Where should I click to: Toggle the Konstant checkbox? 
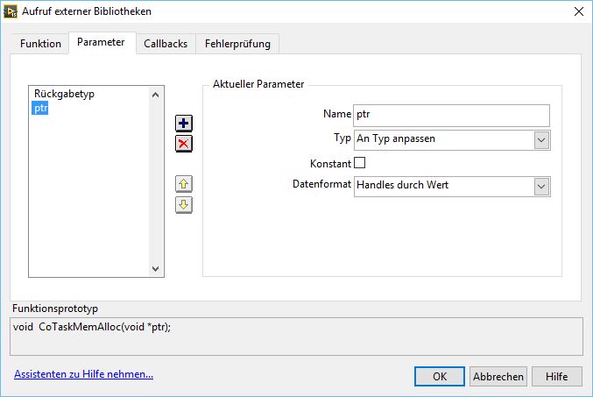(x=359, y=163)
